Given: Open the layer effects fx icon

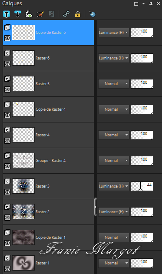Looking at the screenshot, I should click(x=29, y=14).
